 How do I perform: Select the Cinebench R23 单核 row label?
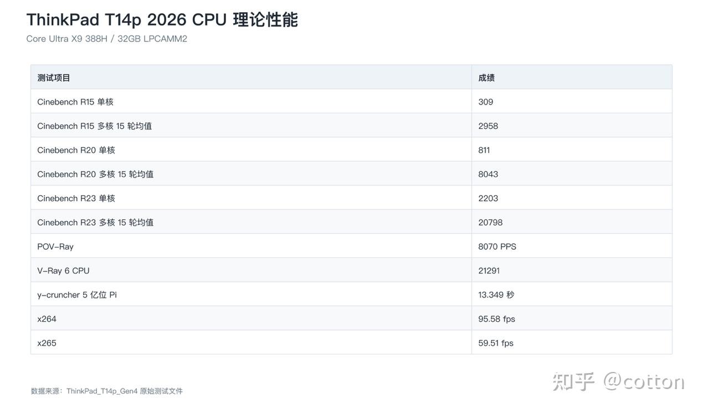[x=76, y=198]
